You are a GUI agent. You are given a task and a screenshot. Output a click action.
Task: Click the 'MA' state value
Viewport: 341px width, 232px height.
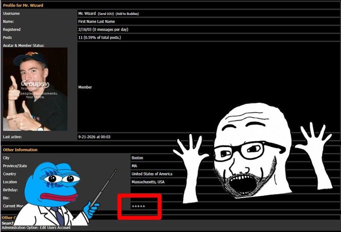(134, 166)
